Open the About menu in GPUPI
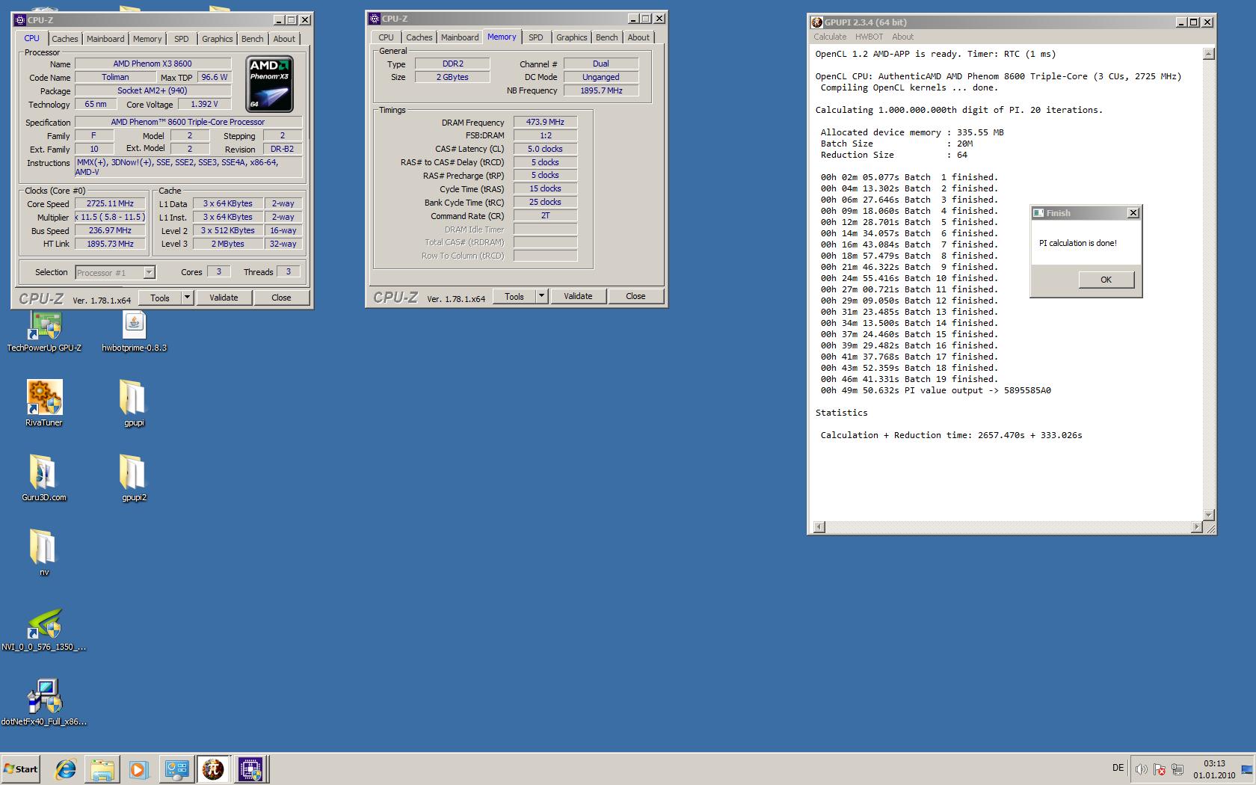The image size is (1256, 785). pos(902,37)
